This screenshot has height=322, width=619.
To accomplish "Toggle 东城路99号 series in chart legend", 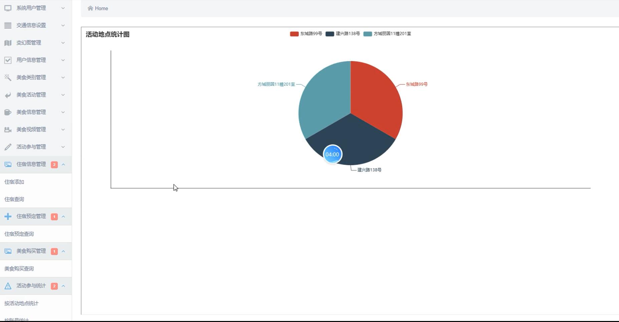I will [306, 34].
